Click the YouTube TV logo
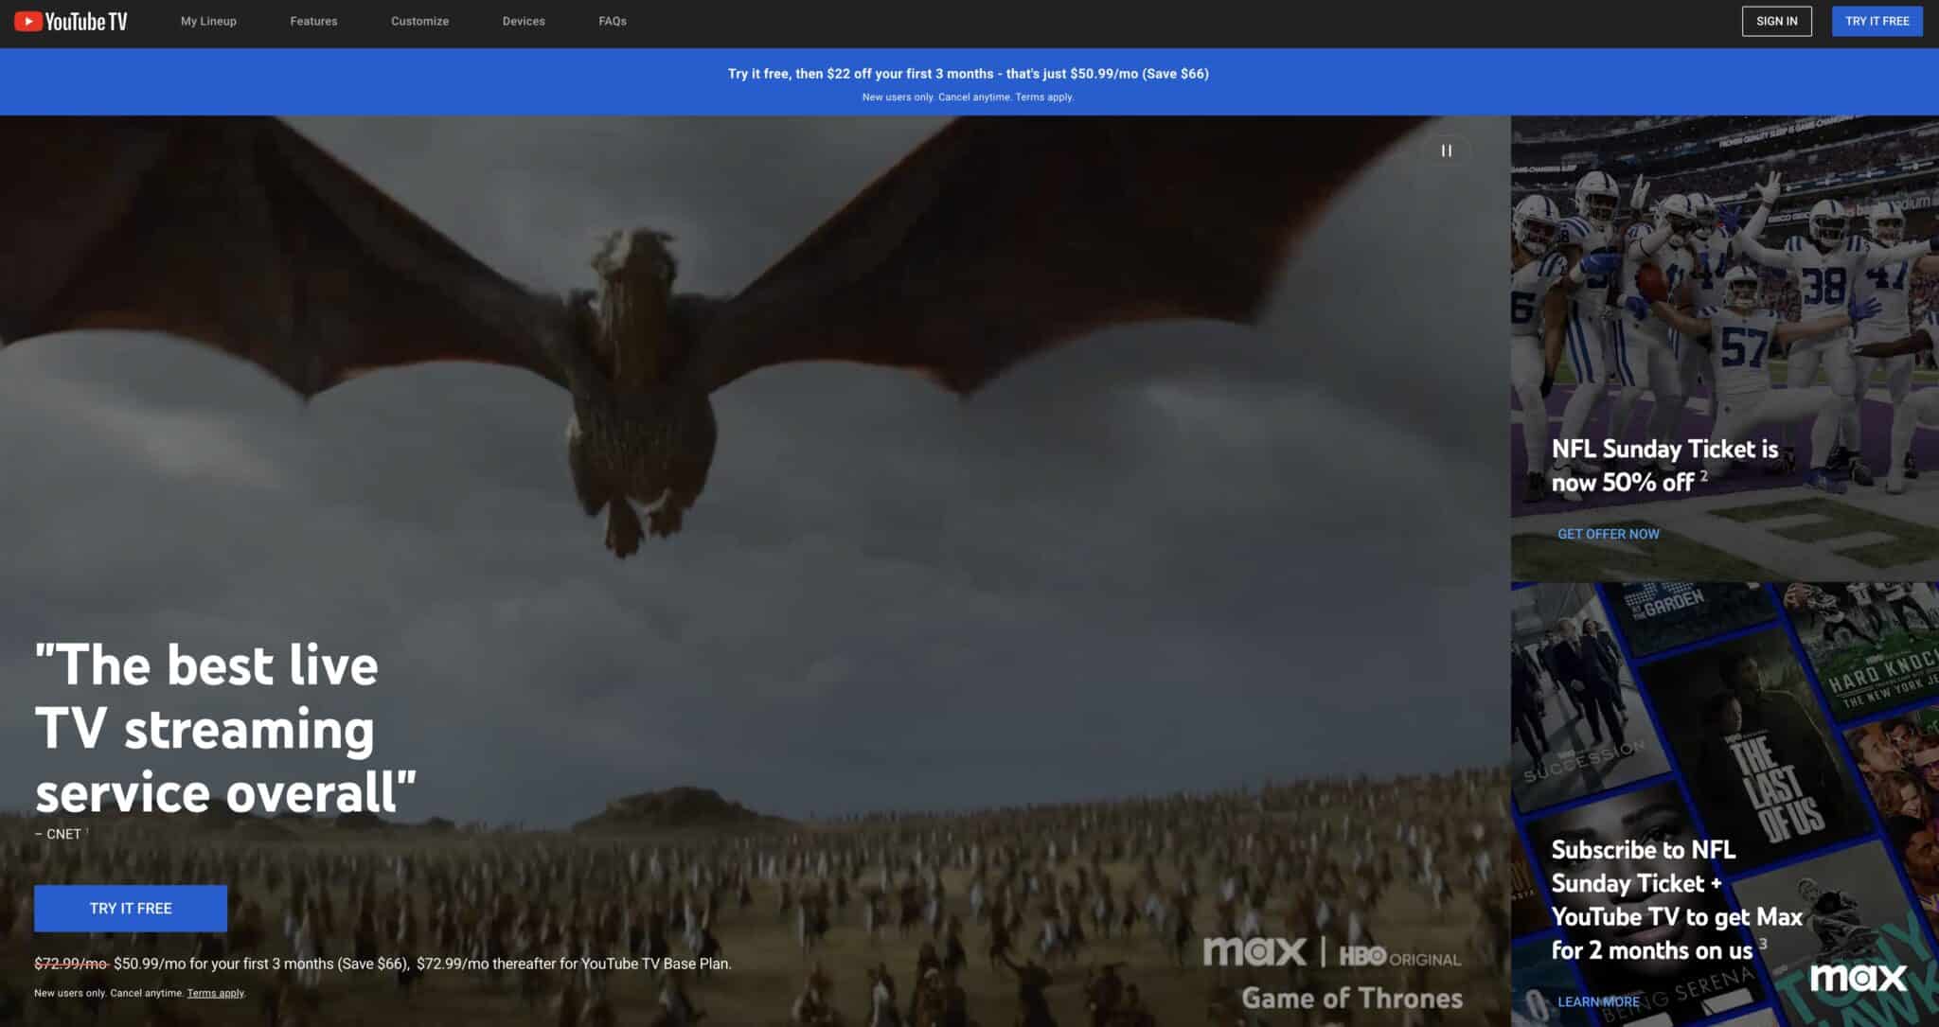Screen dimensions: 1939x1027 click(x=71, y=21)
